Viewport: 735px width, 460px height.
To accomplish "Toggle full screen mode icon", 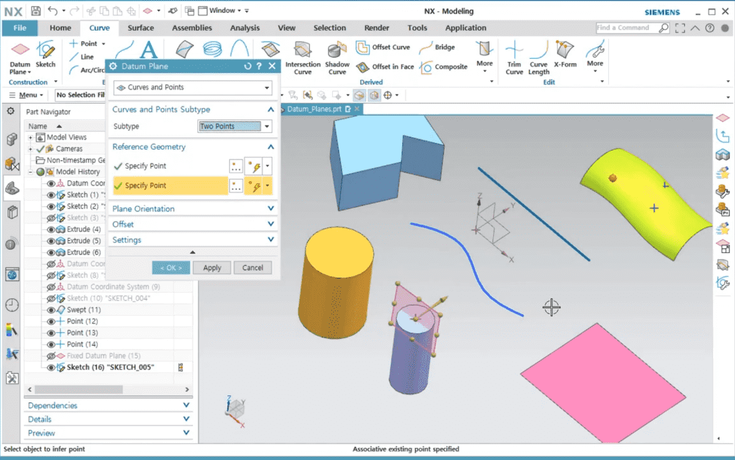I will 680,28.
